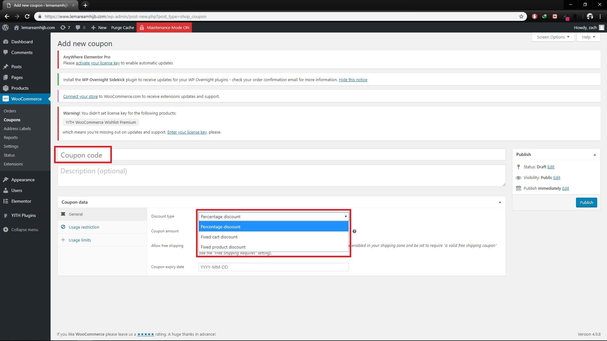Expand the Help panel
Viewport: 607px width, 341px height.
pyautogui.click(x=588, y=37)
